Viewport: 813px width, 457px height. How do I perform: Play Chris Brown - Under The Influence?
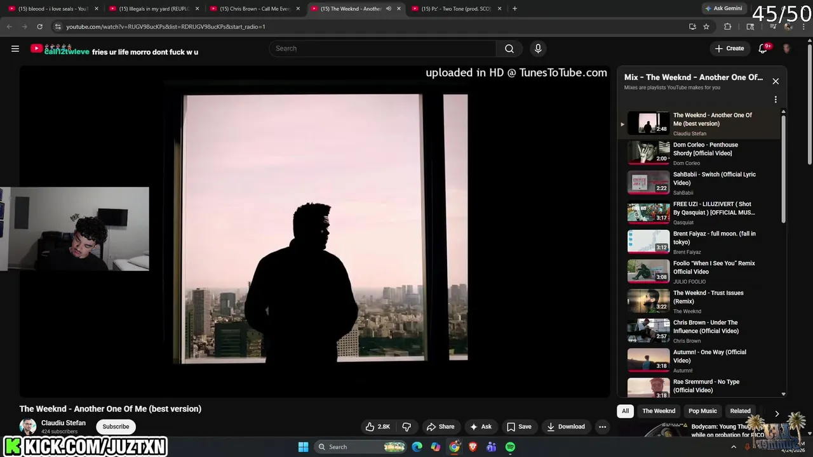coord(699,331)
